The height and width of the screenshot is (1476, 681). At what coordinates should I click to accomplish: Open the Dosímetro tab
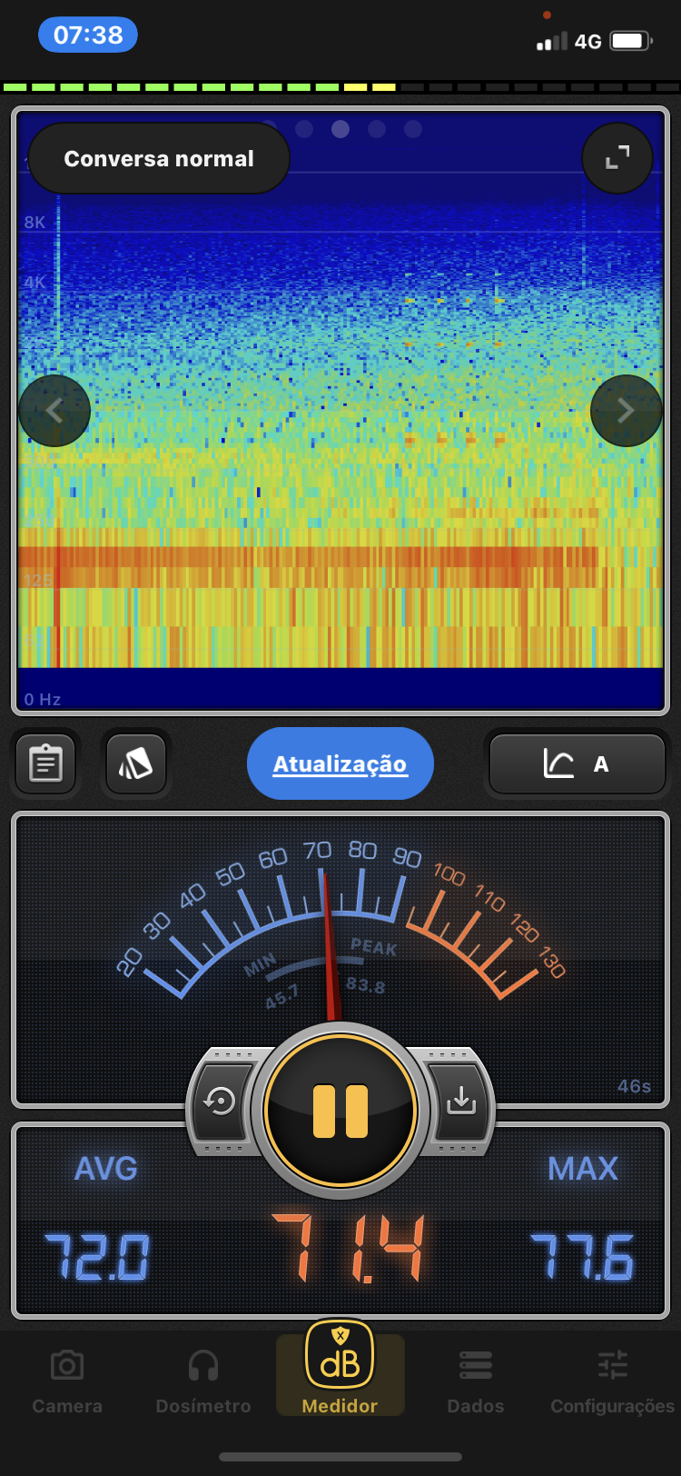point(203,1381)
